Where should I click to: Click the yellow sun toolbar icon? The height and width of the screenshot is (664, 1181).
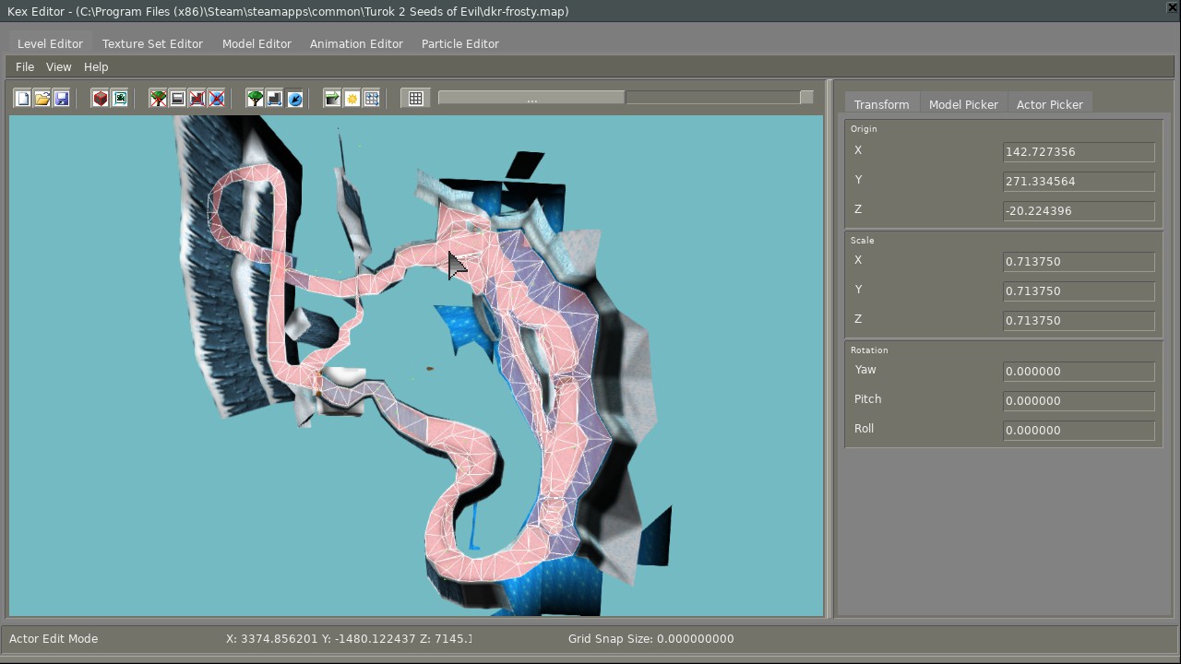coord(352,99)
